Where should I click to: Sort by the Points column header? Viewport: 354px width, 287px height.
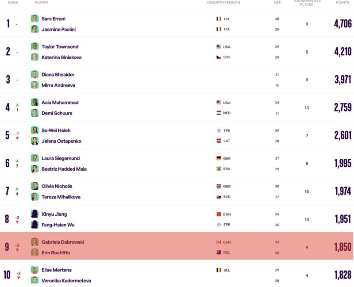tap(342, 3)
